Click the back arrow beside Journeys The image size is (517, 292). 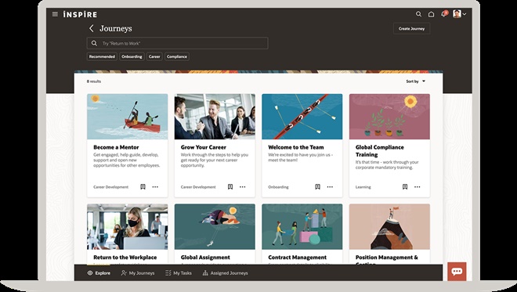pos(92,28)
